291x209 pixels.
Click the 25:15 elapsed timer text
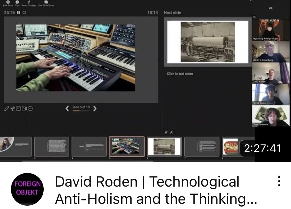coord(9,12)
